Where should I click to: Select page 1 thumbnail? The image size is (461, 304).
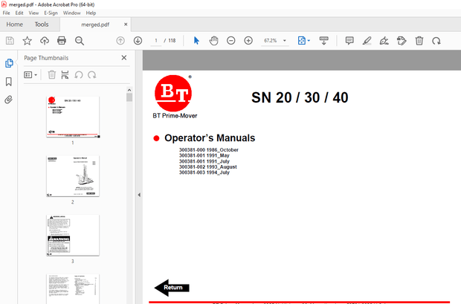click(73, 117)
